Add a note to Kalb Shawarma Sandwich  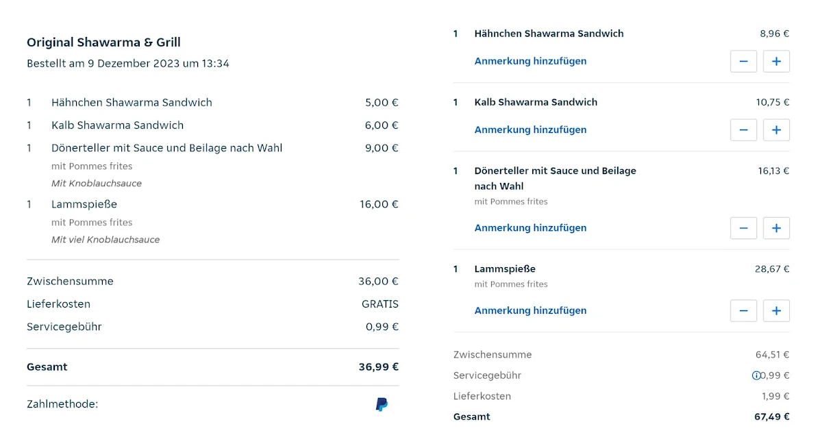point(530,129)
